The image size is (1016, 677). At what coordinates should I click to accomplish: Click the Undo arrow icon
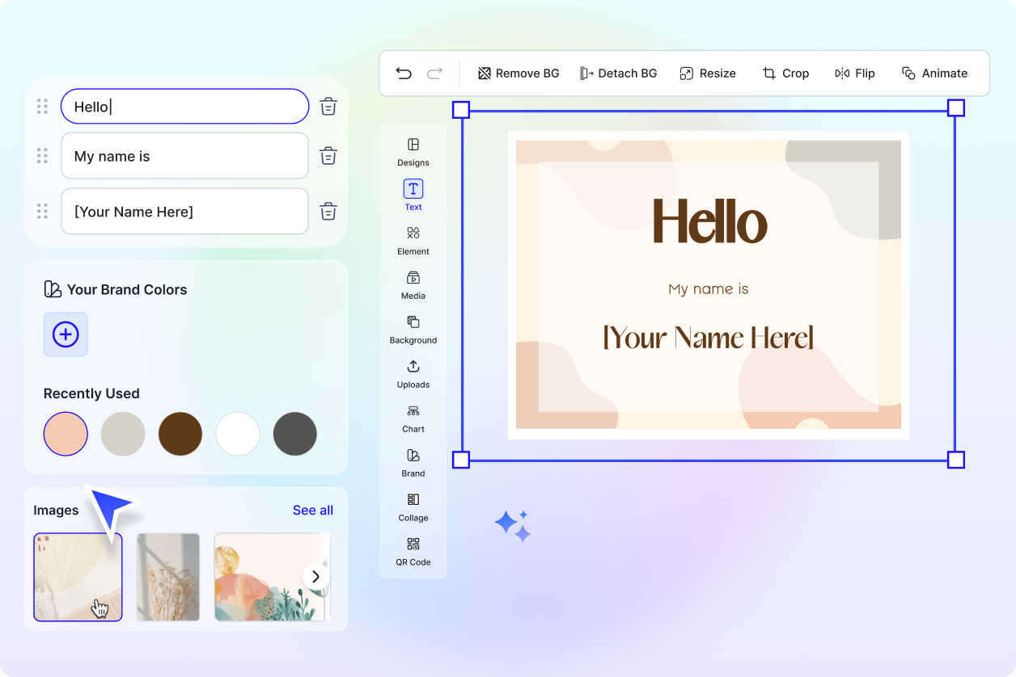[404, 74]
